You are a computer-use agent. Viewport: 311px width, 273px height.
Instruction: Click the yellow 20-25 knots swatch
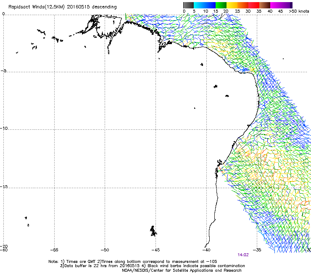tap(232, 5)
